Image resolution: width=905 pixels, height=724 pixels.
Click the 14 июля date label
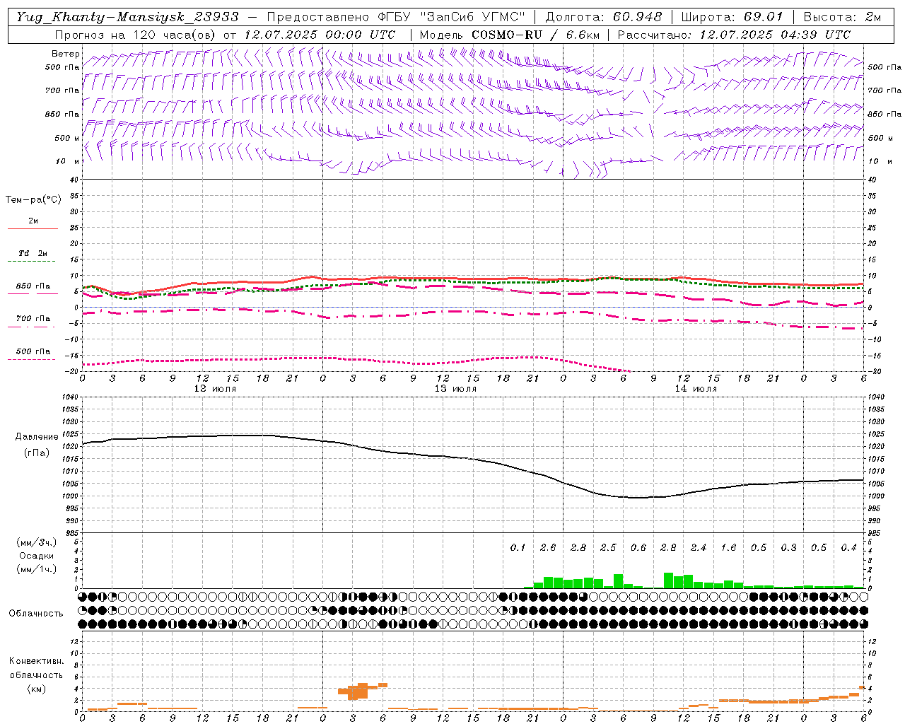pos(696,389)
